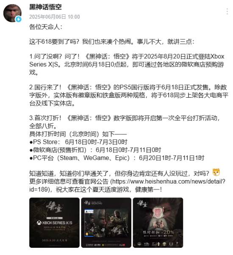The height and width of the screenshot is (255, 233).
Task: Click the blue lightning verified badge
Action: pos(18,19)
